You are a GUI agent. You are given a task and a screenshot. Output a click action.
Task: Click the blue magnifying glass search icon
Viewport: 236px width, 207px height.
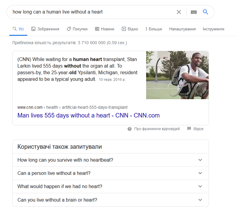pyautogui.click(x=206, y=12)
